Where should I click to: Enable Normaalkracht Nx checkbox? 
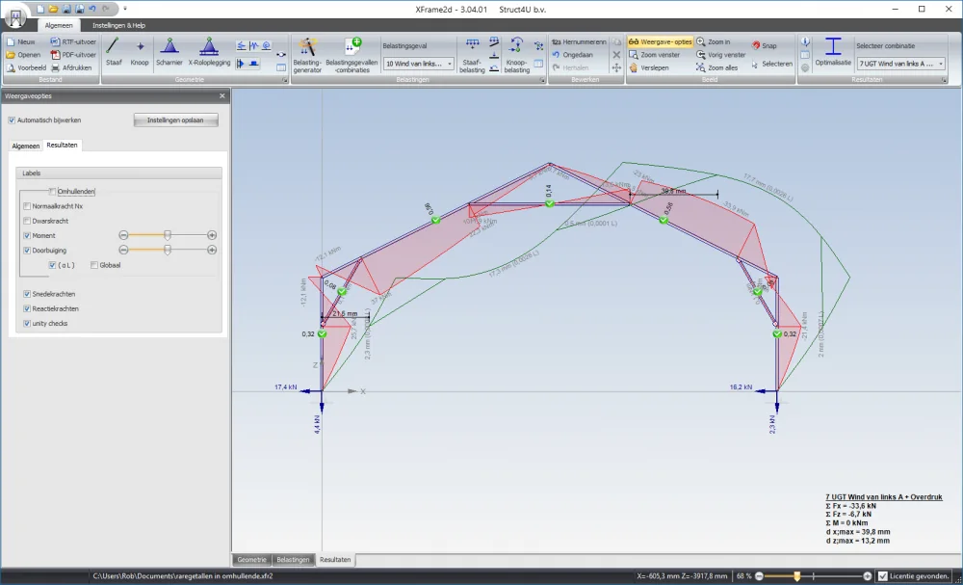27,206
